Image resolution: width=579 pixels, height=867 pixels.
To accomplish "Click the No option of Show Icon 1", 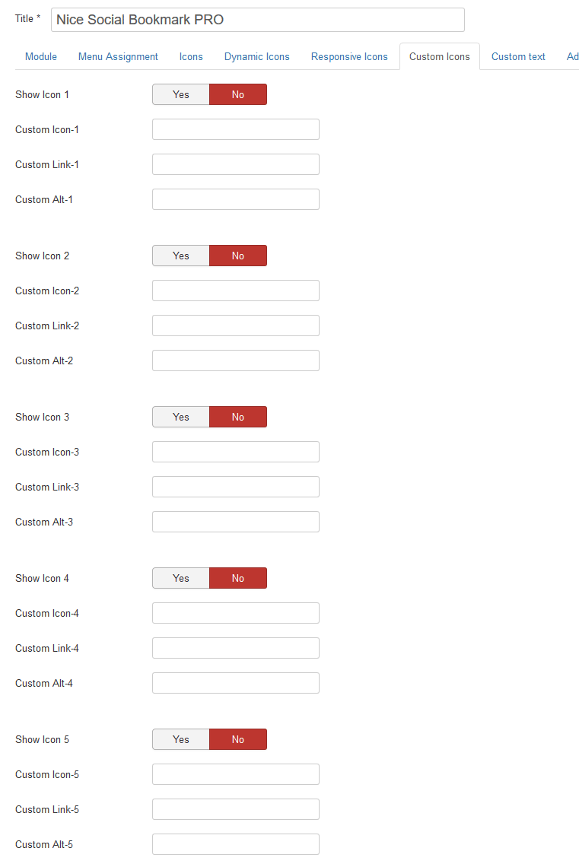I will coord(238,94).
